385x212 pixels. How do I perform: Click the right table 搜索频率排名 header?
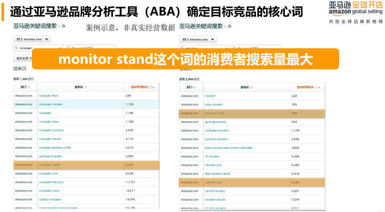305,87
